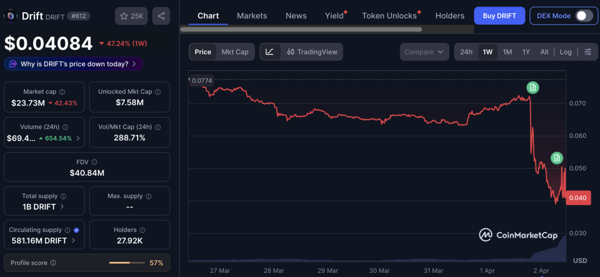Expand Total supply 1B DRIFT chevron
This screenshot has width=600, height=277.
[62, 207]
